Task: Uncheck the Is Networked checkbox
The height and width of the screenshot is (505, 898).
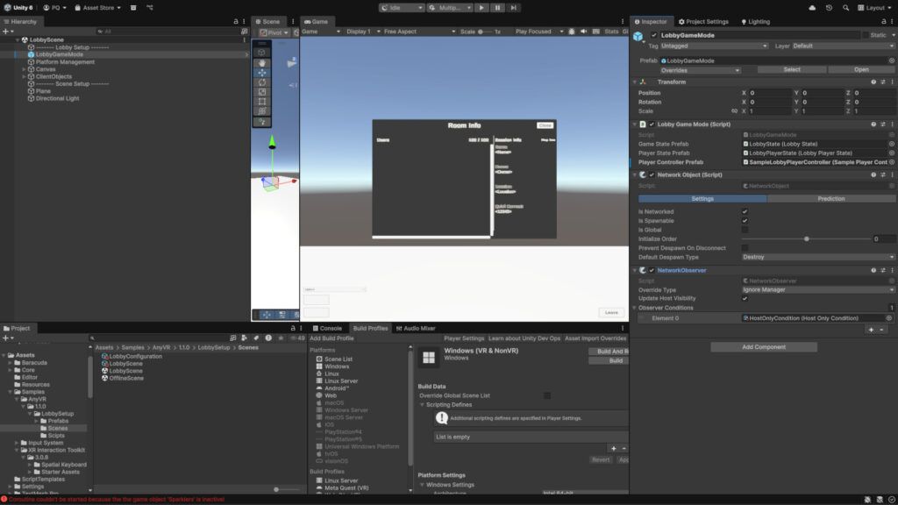Action: point(745,211)
